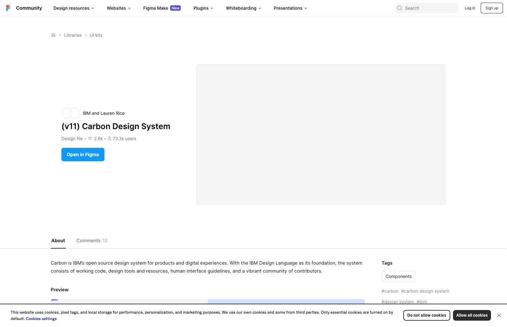Open the Figma Make menu item
This screenshot has height=327, width=507.
[155, 8]
